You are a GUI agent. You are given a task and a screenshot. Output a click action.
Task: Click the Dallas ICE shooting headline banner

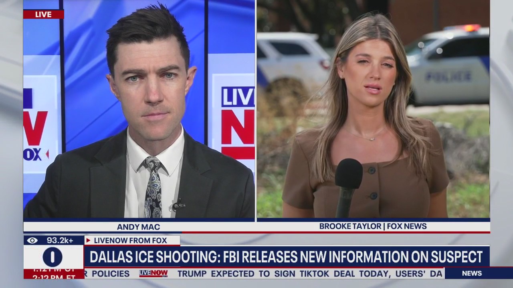click(x=286, y=257)
